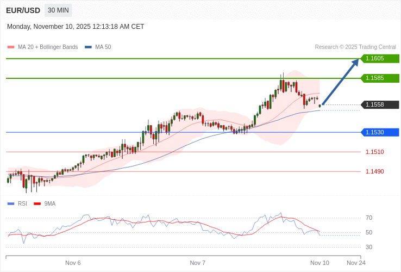Click the EUR/USD symbol title
401x272 pixels.
tap(23, 10)
